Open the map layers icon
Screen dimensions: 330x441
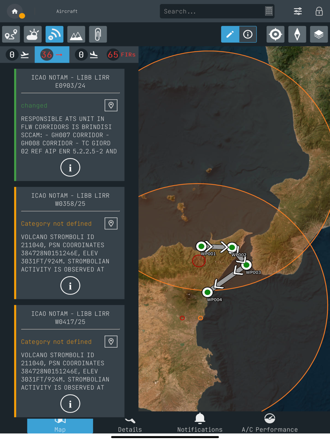click(x=319, y=34)
